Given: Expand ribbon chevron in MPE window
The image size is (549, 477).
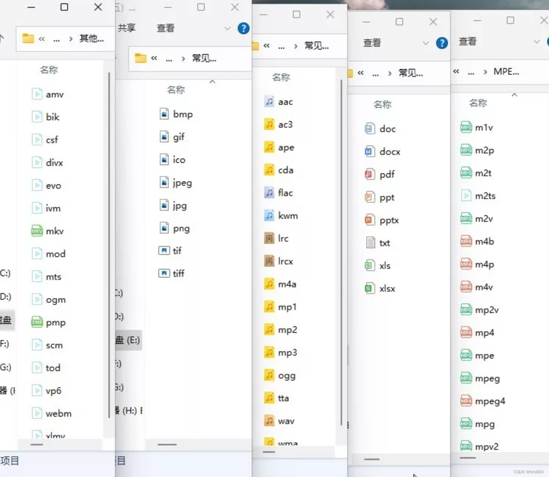Looking at the screenshot, I should [537, 42].
